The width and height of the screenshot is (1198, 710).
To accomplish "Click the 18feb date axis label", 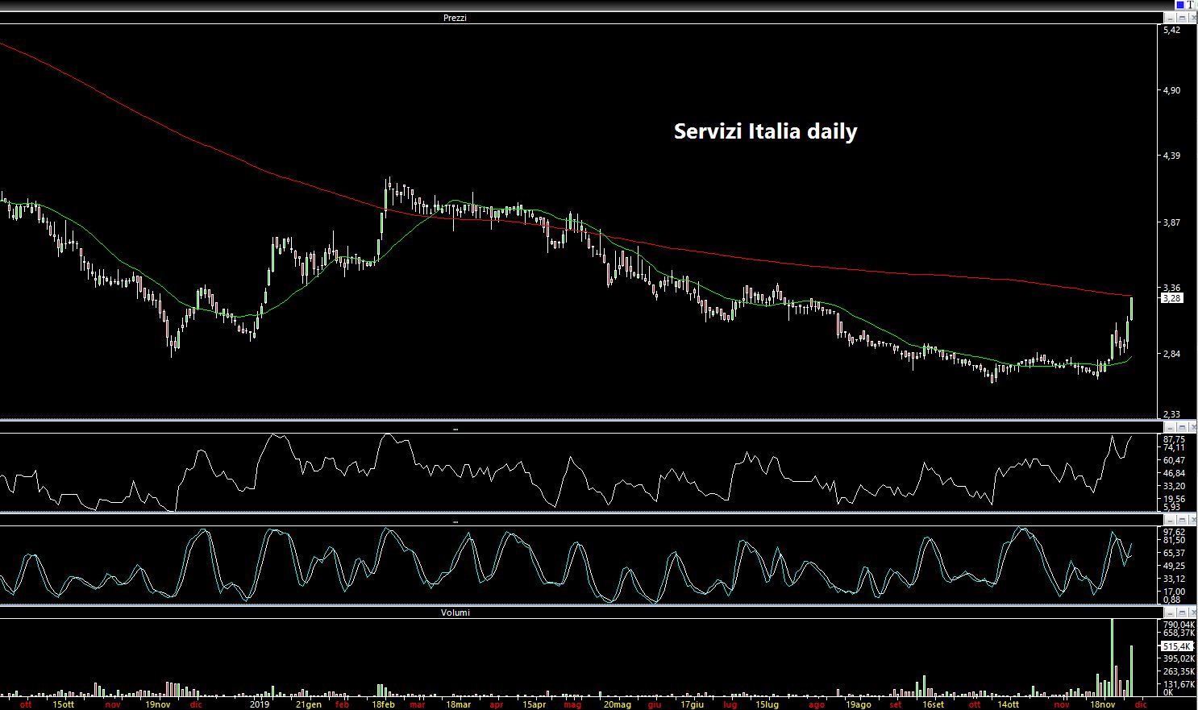I will tap(383, 704).
